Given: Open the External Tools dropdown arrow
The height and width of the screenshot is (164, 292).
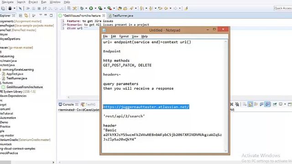Looking at the screenshot, I should (114, 8).
